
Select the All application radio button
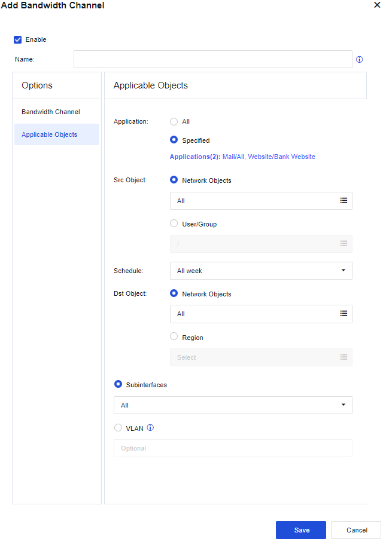(174, 121)
